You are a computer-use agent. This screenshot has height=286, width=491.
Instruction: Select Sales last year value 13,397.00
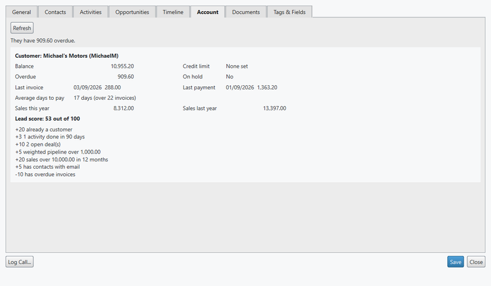274,108
